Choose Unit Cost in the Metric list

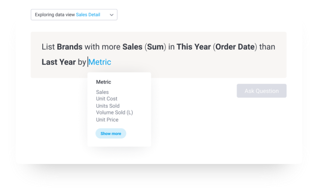pos(107,99)
